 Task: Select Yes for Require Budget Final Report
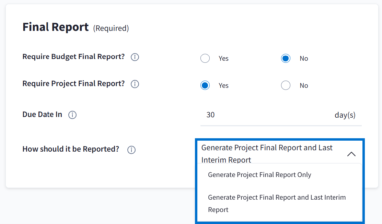[x=205, y=58]
